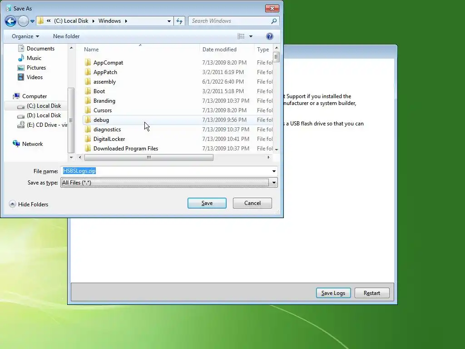The width and height of the screenshot is (465, 349).
Task: Click the Windows breadcrumb segment
Action: (x=109, y=21)
